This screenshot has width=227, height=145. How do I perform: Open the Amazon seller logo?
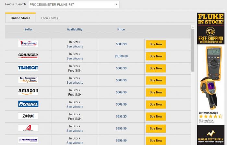click(28, 92)
